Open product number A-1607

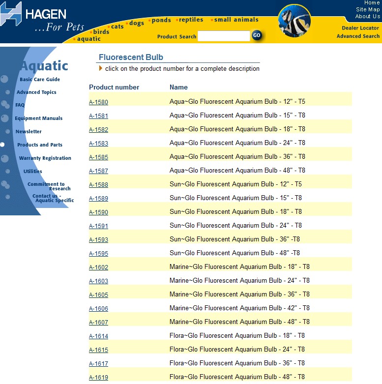(x=98, y=322)
